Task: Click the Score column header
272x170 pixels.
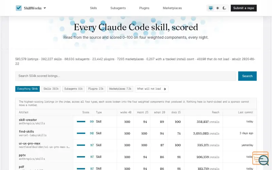Action: click(x=86, y=113)
